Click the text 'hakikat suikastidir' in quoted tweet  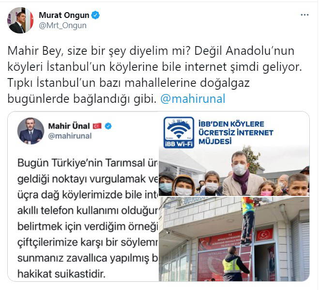(61, 274)
